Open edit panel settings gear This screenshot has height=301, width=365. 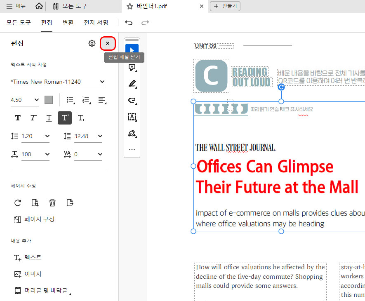(x=92, y=43)
